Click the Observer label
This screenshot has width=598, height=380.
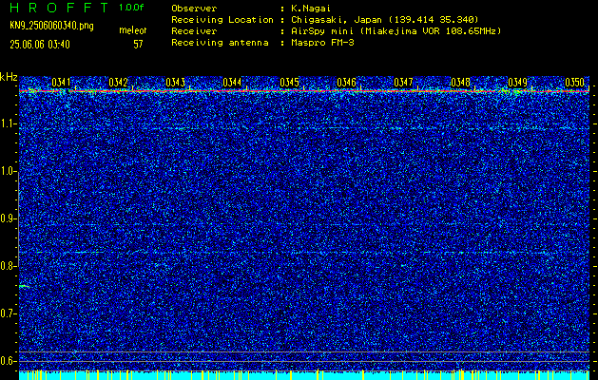[194, 8]
